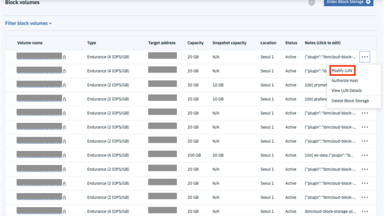
Task: Choose Modify LUN from the actions menu
Action: click(x=342, y=71)
